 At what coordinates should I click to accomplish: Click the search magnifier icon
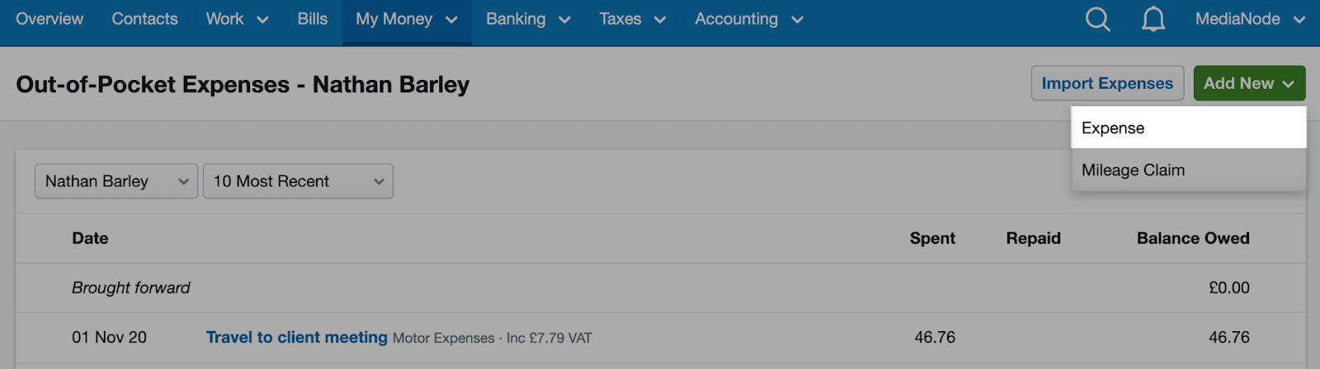click(1097, 19)
